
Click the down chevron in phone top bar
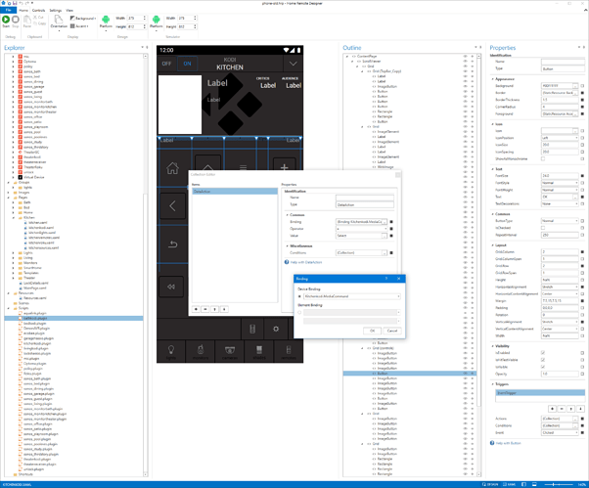293,64
